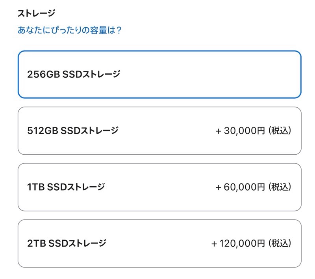
Task: Click the "256GB SSDストレージ" label text
Action: point(74,74)
